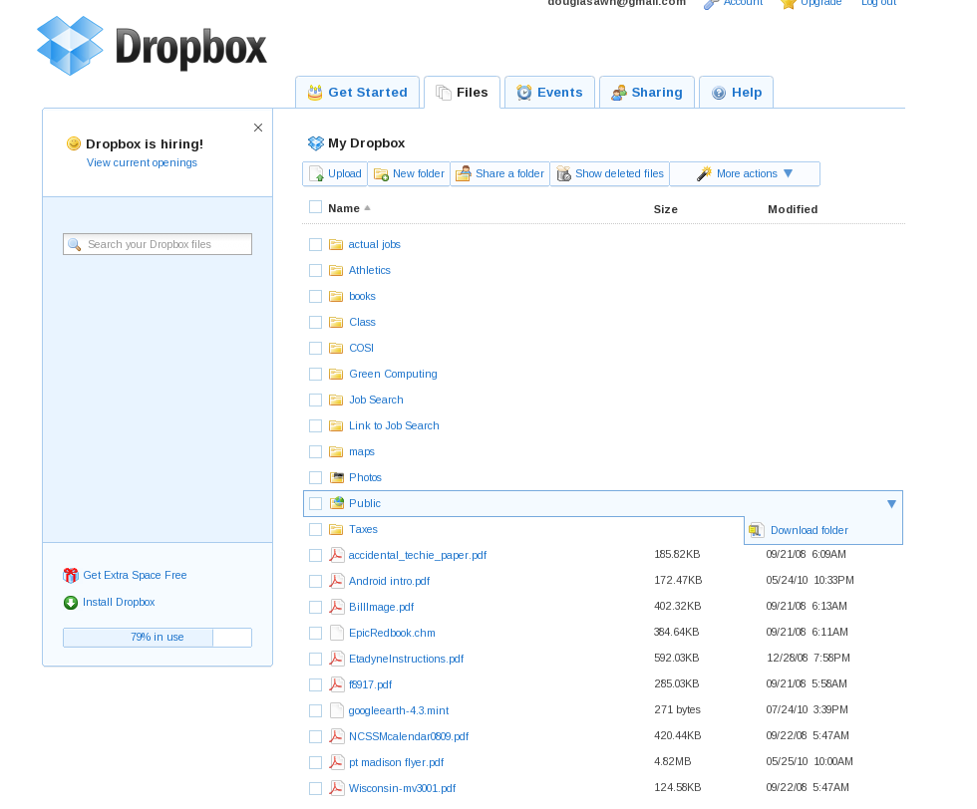The height and width of the screenshot is (809, 977).
Task: Click the green Install Dropbox arrow icon
Action: pyautogui.click(x=71, y=602)
